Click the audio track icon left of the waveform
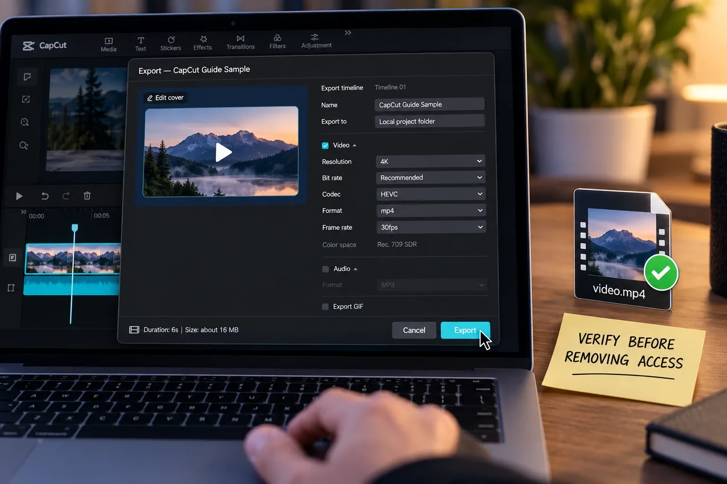The width and height of the screenshot is (727, 484). click(11, 288)
